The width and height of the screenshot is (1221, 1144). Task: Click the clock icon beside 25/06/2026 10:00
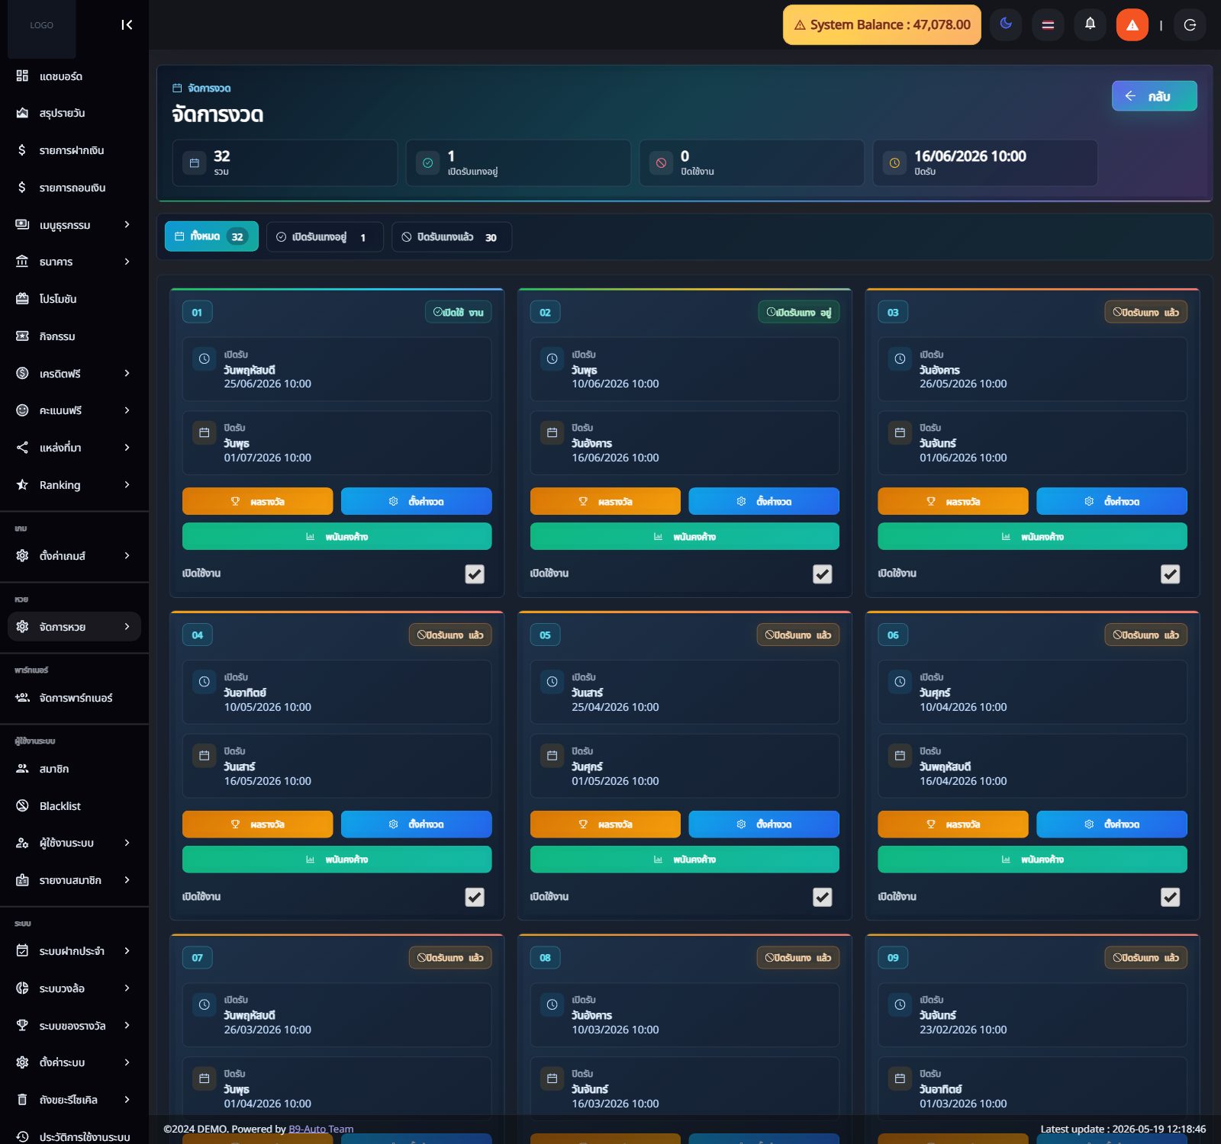[x=205, y=358]
